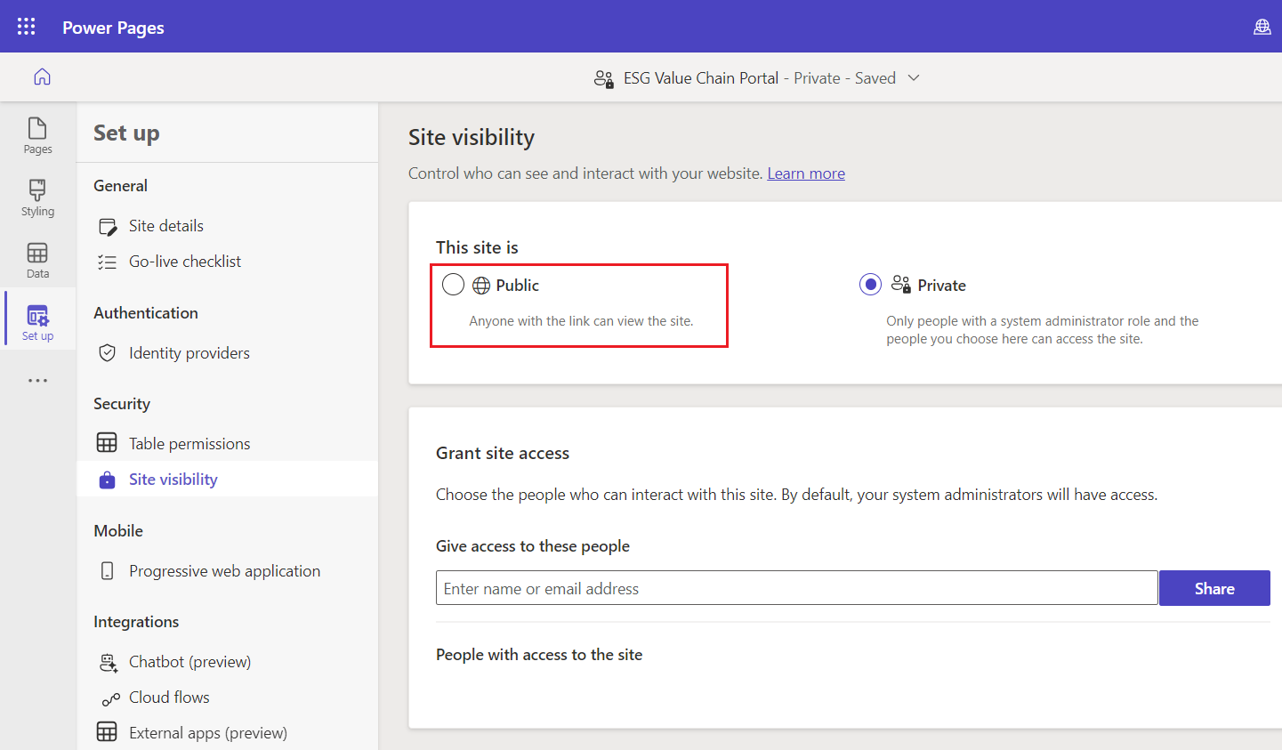The width and height of the screenshot is (1282, 750).
Task: Click the name or email address field
Action: pos(796,588)
